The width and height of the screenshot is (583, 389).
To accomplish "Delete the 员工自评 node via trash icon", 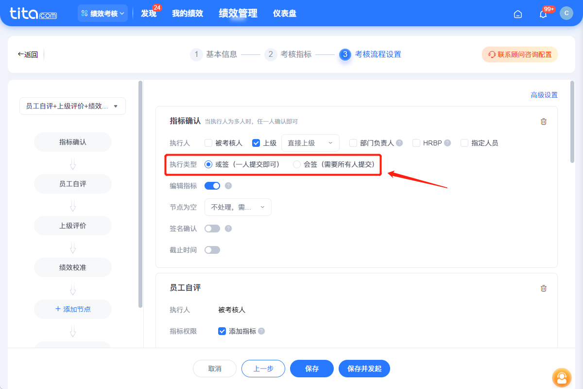I will pyautogui.click(x=544, y=288).
